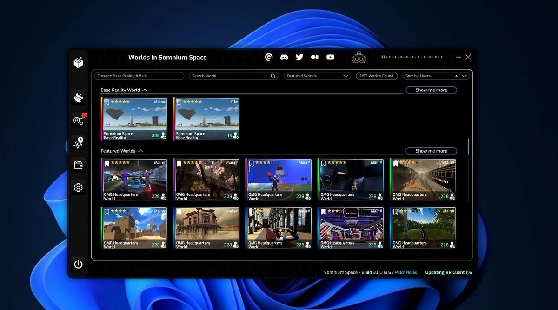Click user count icon on forest biker world card
558x310 pixels.
click(452, 245)
